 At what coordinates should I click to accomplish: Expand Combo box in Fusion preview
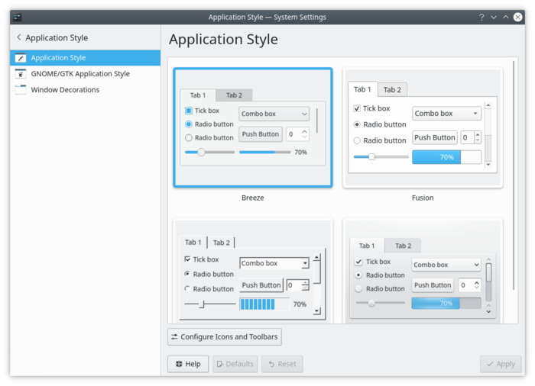coord(446,114)
